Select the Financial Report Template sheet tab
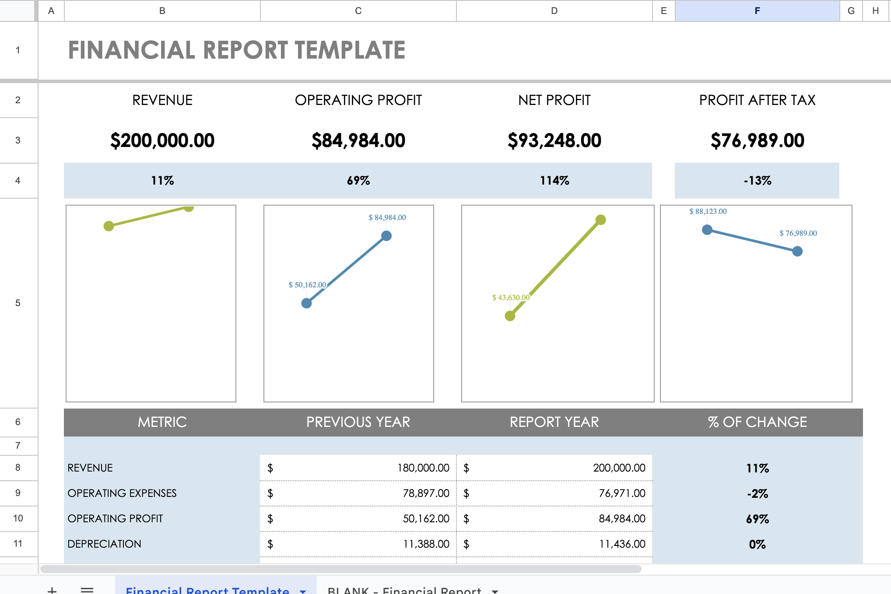891x594 pixels. tap(207, 591)
